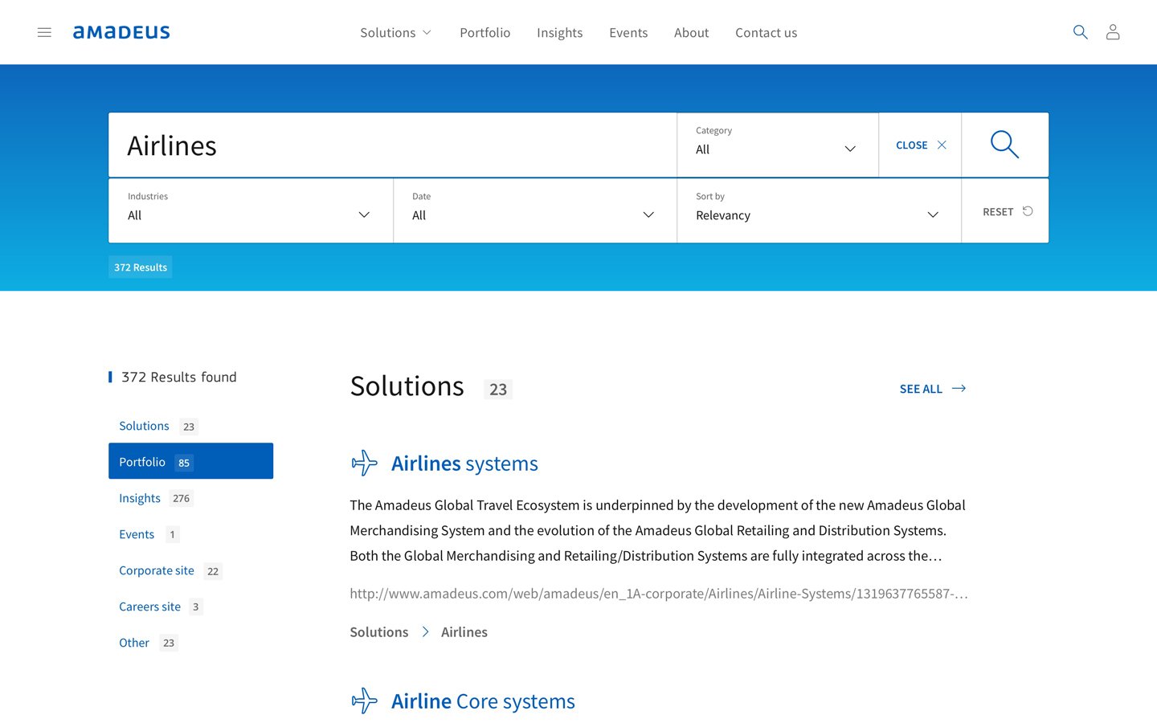Screen dimensions: 1157x723
Task: Select Portfolio 85 sidebar filter
Action: (190, 461)
